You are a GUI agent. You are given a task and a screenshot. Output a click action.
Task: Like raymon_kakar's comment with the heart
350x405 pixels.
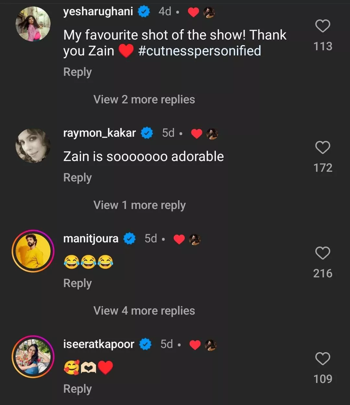pos(322,148)
